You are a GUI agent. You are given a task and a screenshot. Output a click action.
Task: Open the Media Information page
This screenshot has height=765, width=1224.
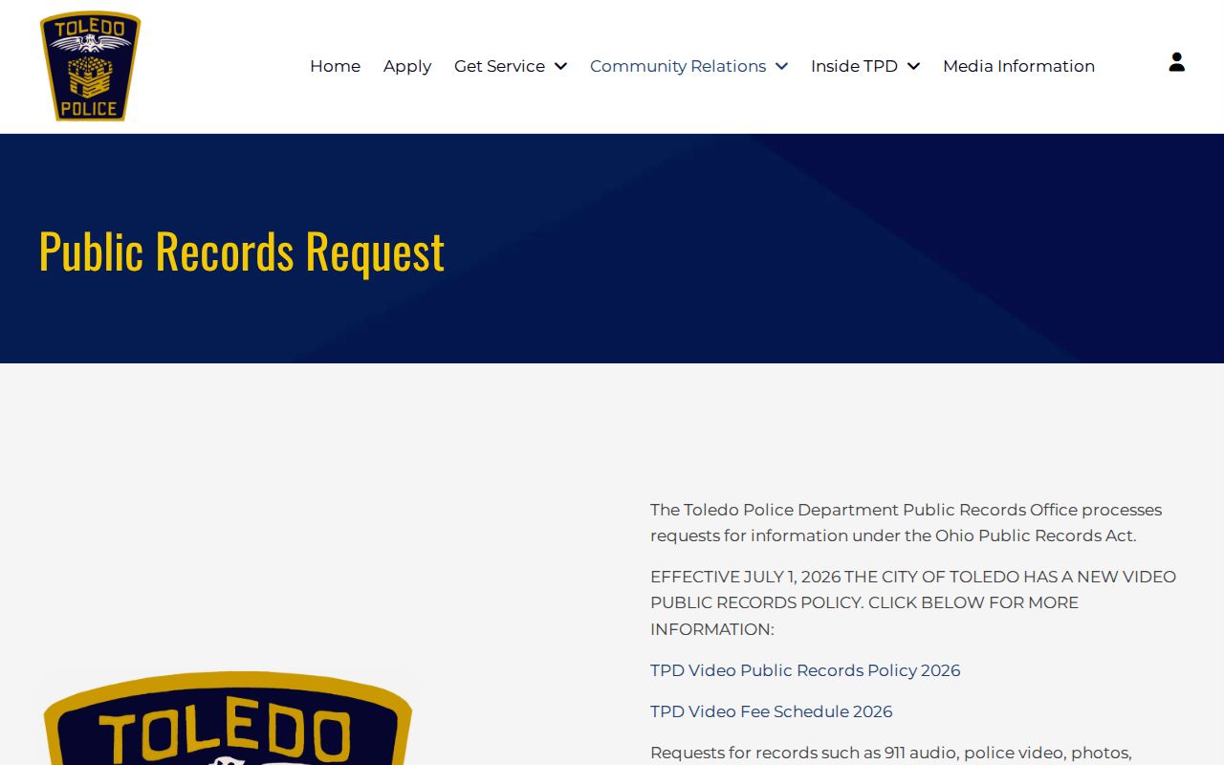click(x=1018, y=66)
